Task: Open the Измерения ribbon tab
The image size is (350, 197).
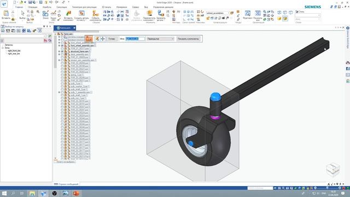Action: coord(121,7)
